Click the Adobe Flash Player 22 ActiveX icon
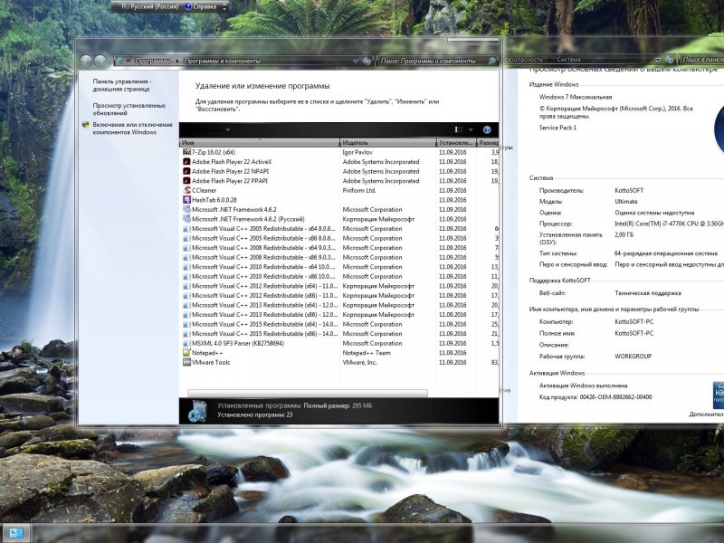 pos(186,162)
